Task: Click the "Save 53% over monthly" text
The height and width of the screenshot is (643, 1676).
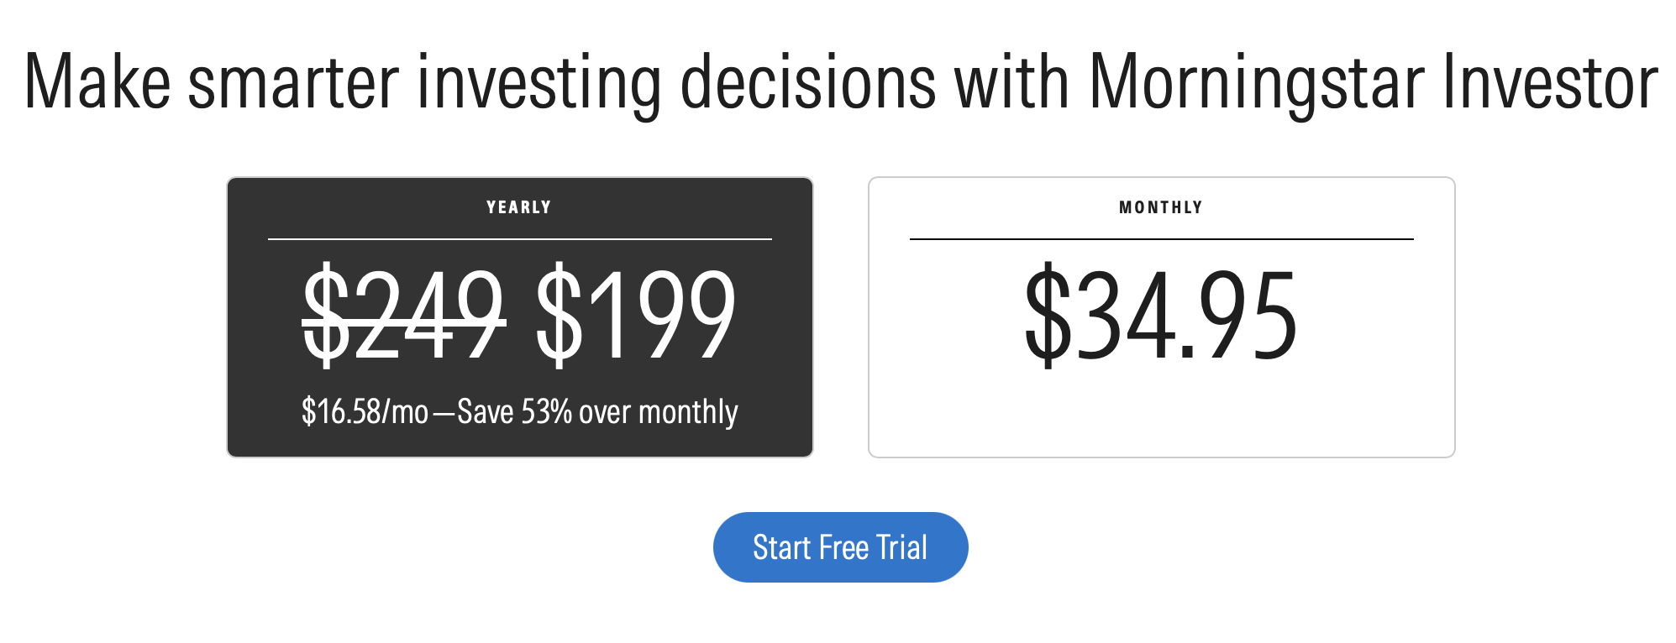Action: click(x=597, y=412)
